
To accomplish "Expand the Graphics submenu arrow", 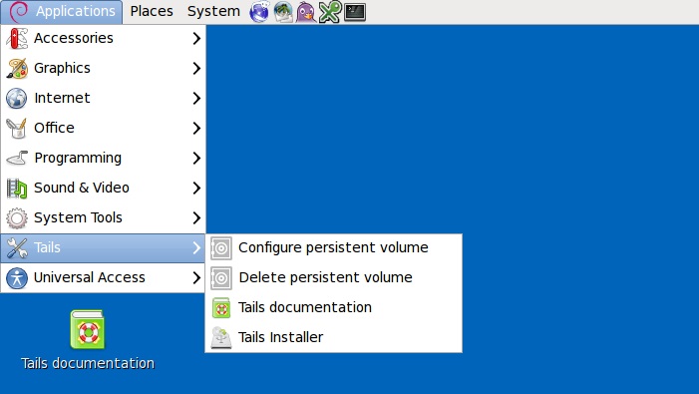I will click(196, 68).
